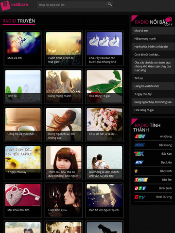The height and width of the screenshot is (233, 175).
Task: Open the 'Mật khẩu trái tim' thumbnail
Action: tap(23, 200)
